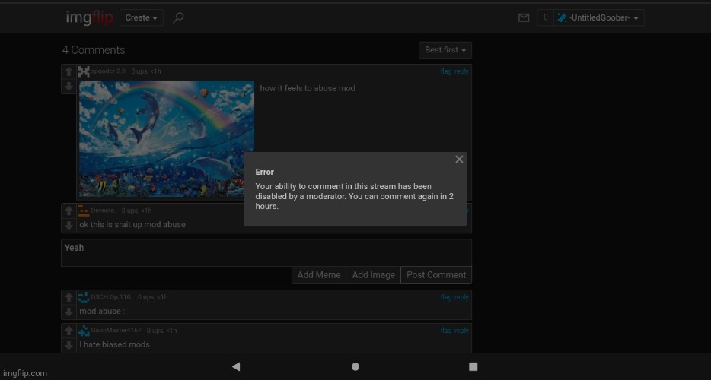Upvote the spooder 2.0 comment
Screen dimensions: 711x380
tap(69, 72)
